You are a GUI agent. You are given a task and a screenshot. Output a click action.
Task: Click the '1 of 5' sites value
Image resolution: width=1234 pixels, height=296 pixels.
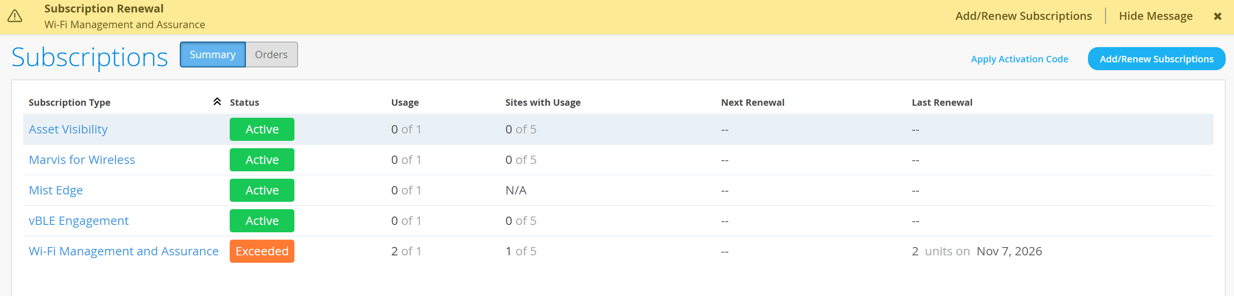(521, 251)
